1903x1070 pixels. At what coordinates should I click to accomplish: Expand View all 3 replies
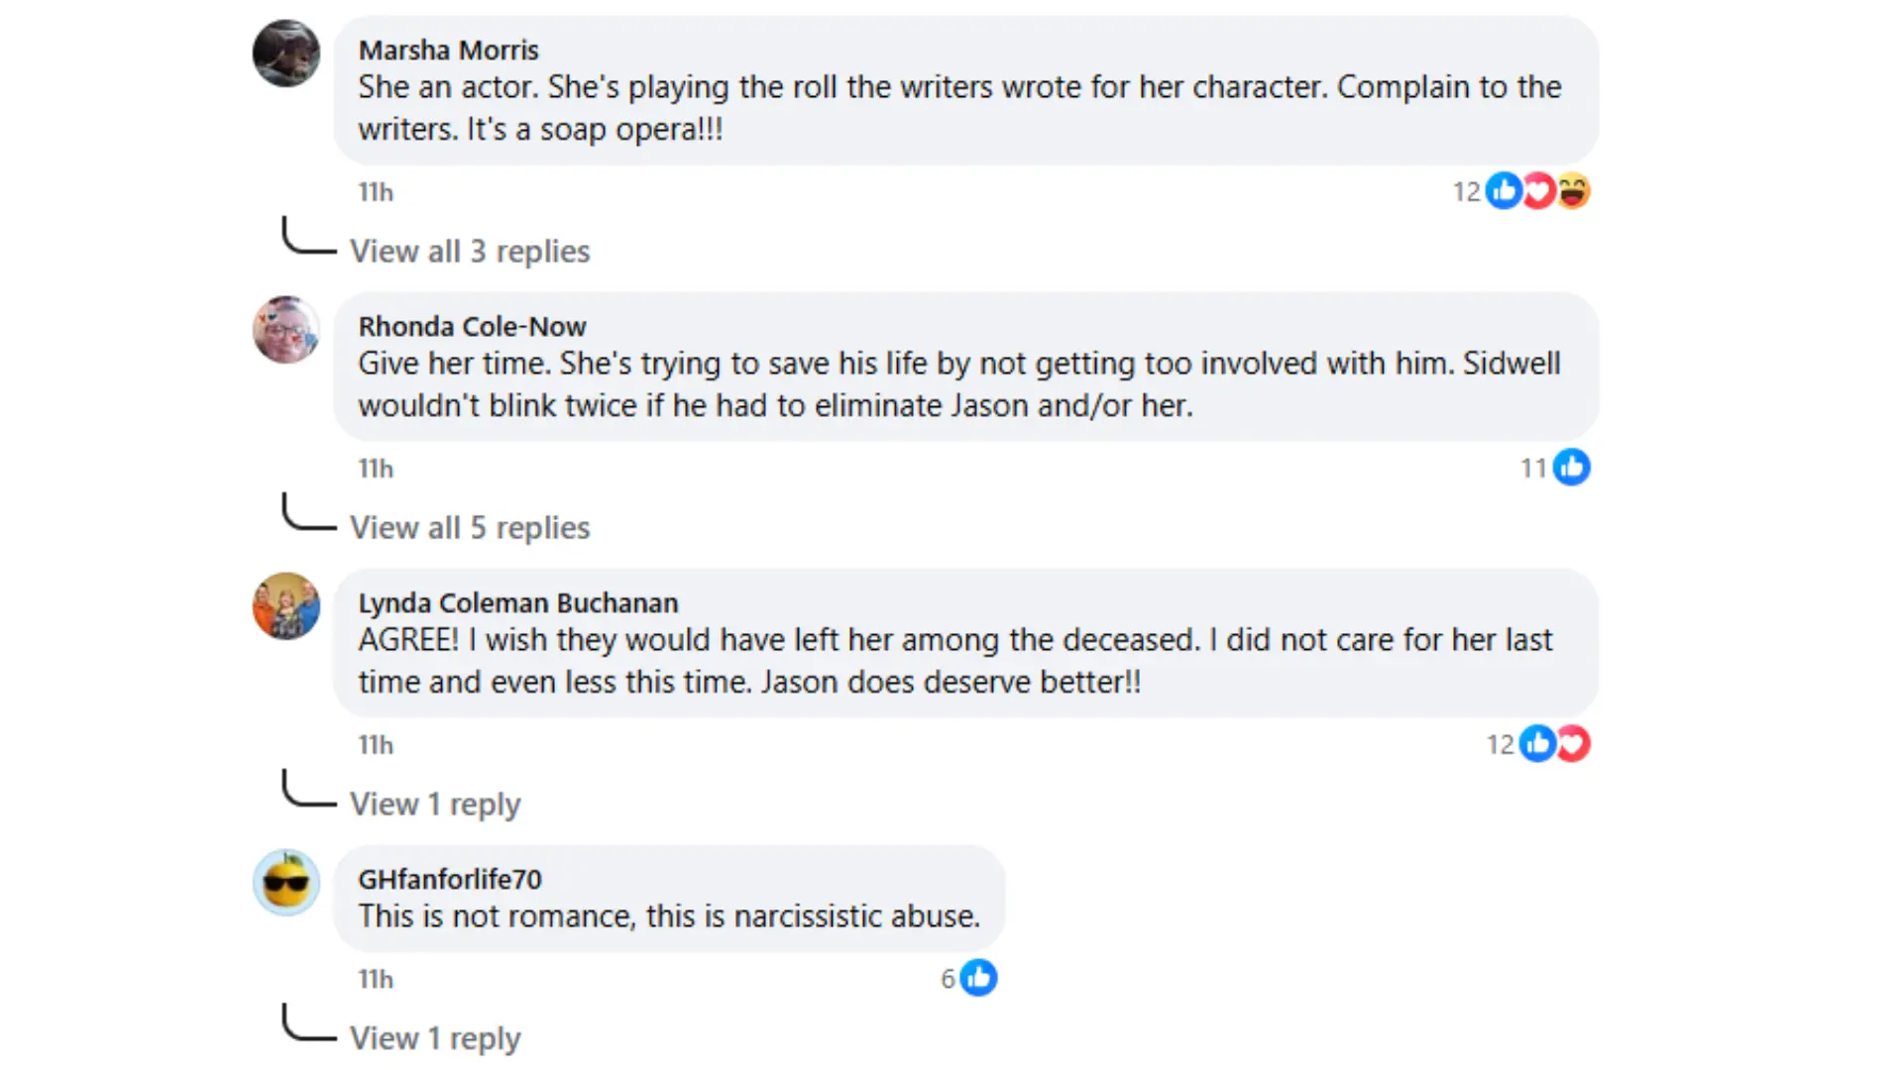[x=469, y=252]
